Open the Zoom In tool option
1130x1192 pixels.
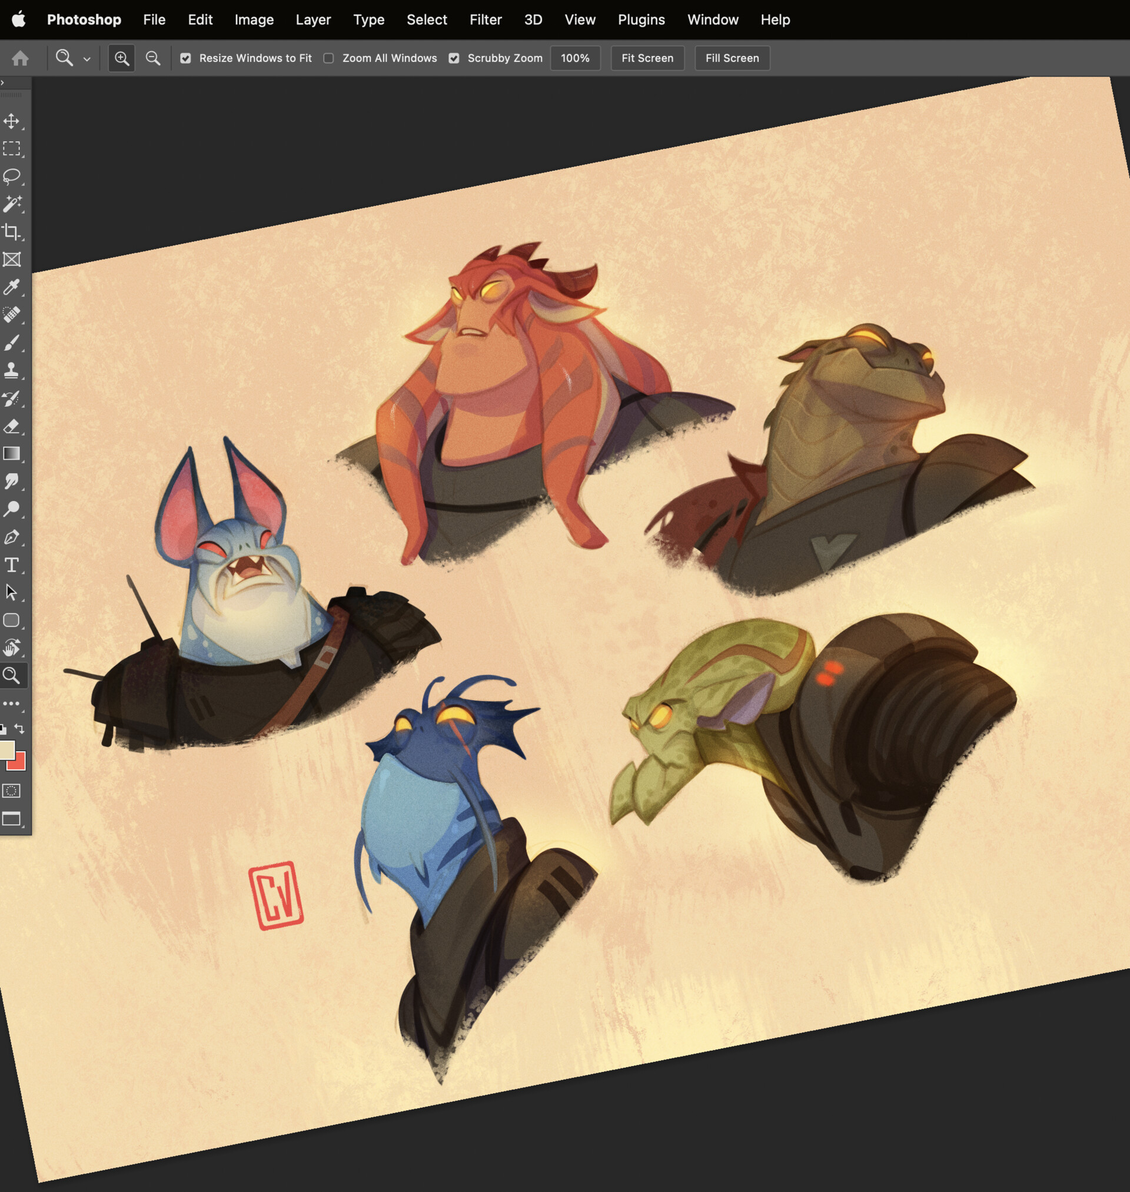click(x=121, y=58)
